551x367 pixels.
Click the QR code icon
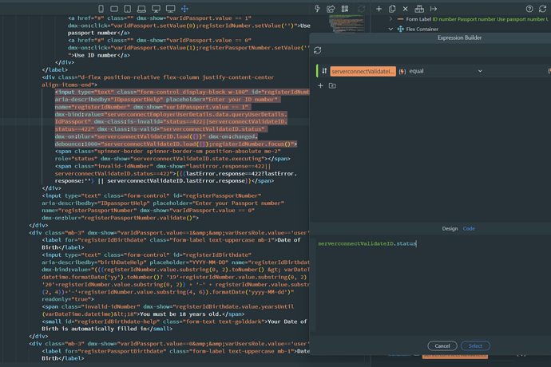tap(345, 9)
